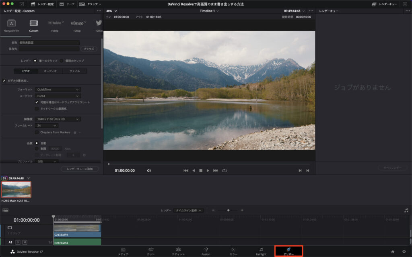Zoom in the timeline with plus icon
The width and height of the screenshot is (412, 257).
click(242, 210)
